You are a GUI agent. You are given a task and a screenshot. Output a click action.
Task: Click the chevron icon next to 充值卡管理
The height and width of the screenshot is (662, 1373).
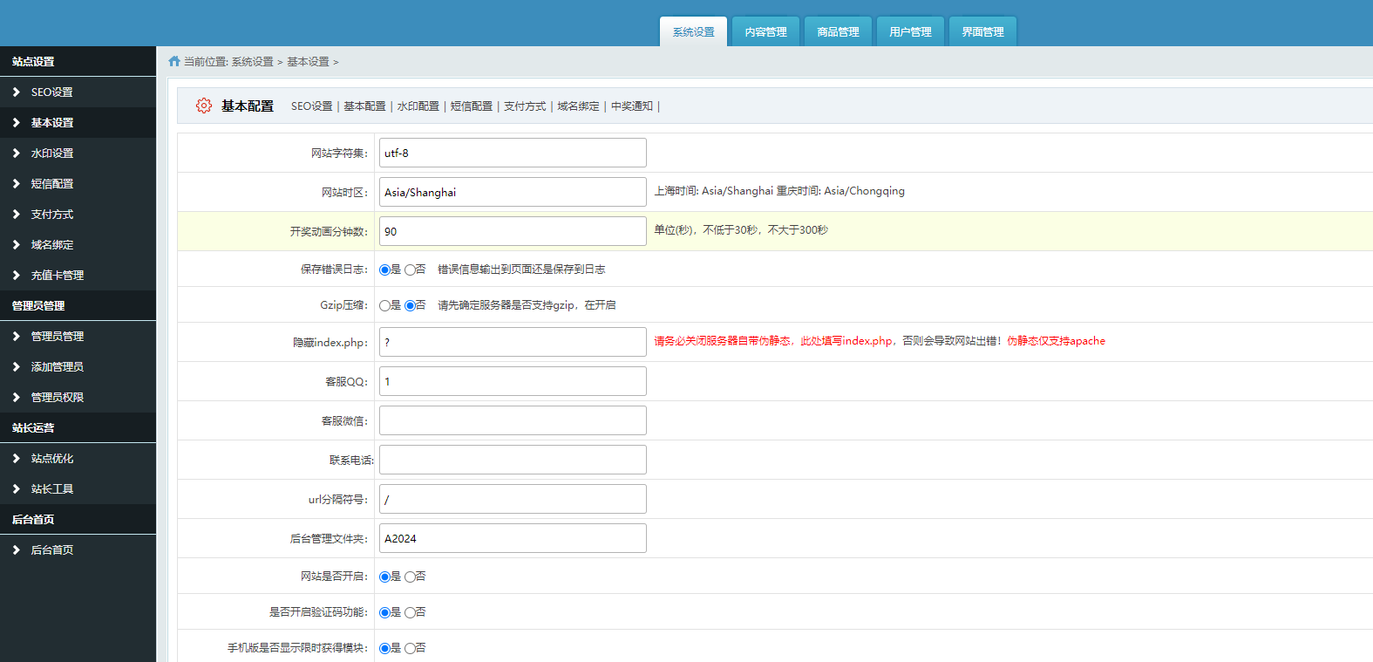(x=16, y=275)
